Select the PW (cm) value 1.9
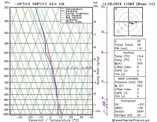Viewport: 157px width, 122px height. click(139, 48)
